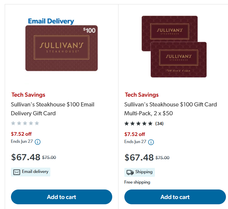Click $67.48 price on Multi-Pack card
Screen dimensions: 228x209
[x=139, y=157]
